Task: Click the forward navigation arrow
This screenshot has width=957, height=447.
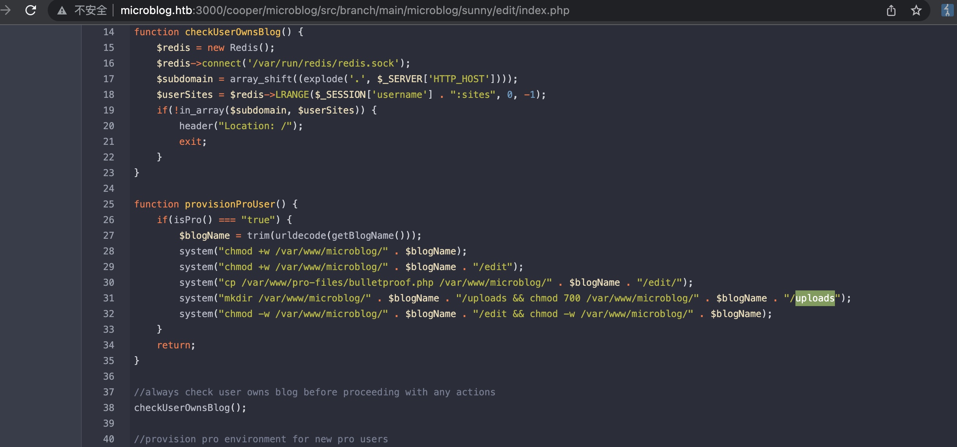Action: [x=5, y=10]
